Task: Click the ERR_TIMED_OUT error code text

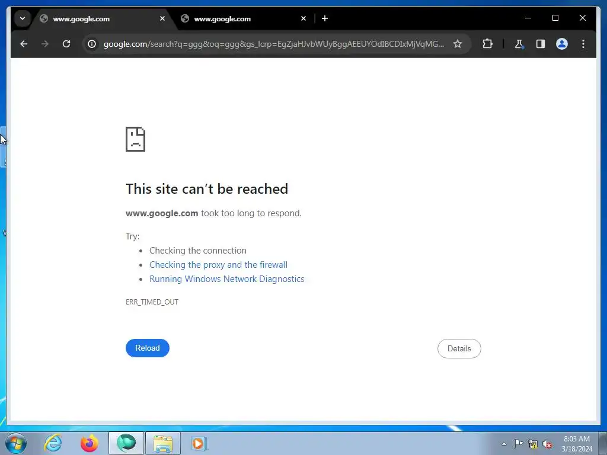Action: pyautogui.click(x=152, y=302)
